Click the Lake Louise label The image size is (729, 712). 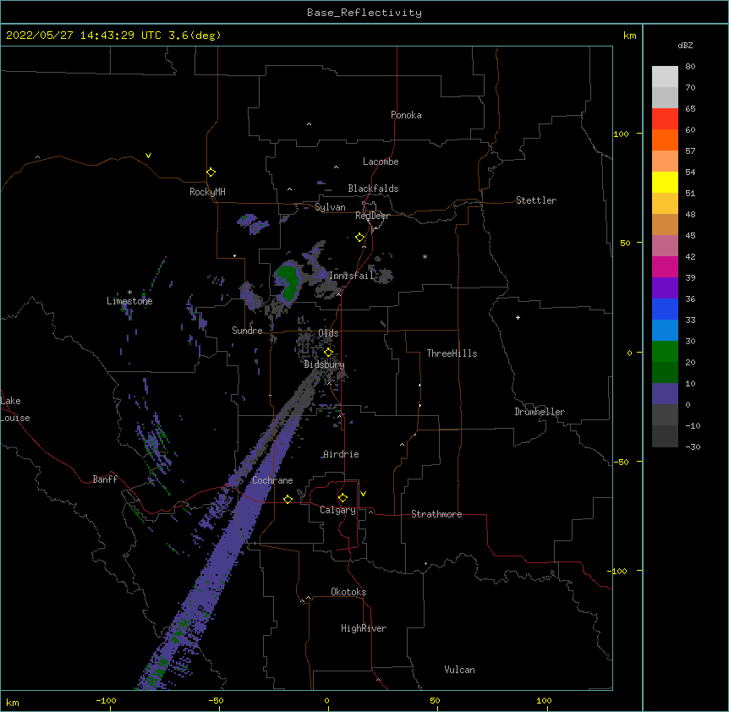pyautogui.click(x=15, y=409)
